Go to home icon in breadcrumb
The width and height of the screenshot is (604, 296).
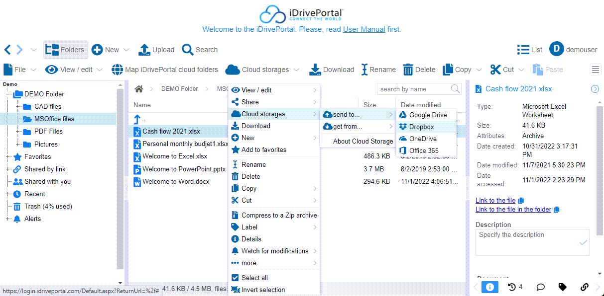click(x=139, y=89)
